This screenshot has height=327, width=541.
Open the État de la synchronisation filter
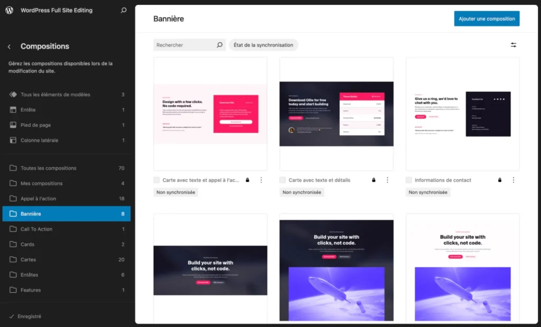[x=263, y=45]
